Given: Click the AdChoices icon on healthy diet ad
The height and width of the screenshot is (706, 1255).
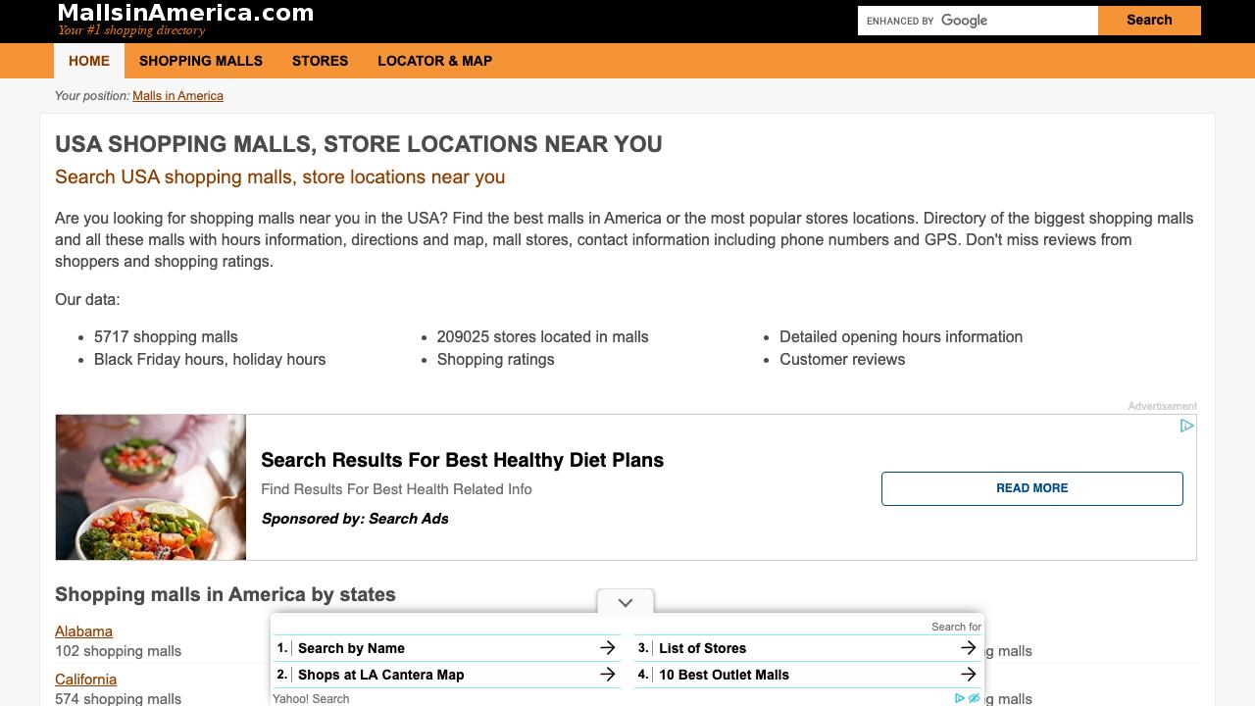Looking at the screenshot, I should 1186,426.
